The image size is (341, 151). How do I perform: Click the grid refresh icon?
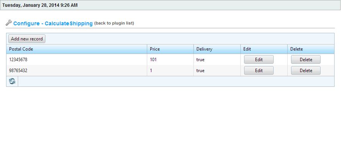point(12,82)
